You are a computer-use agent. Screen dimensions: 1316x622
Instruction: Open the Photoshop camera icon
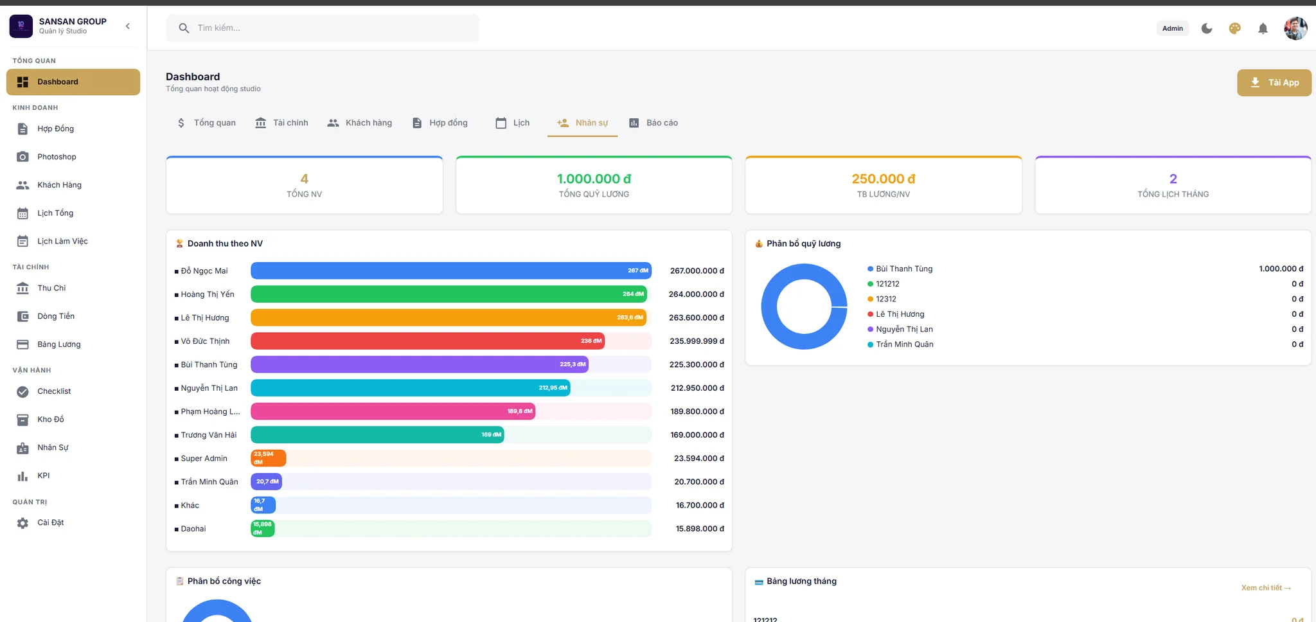click(22, 157)
